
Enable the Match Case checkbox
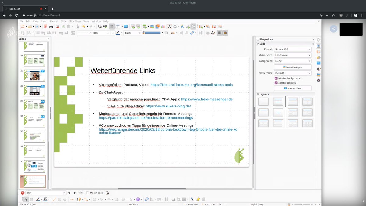click(x=88, y=193)
